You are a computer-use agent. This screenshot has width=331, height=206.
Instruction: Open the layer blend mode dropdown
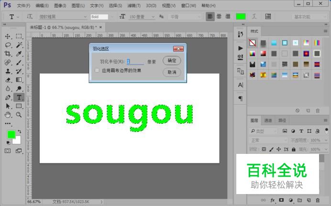[268, 140]
